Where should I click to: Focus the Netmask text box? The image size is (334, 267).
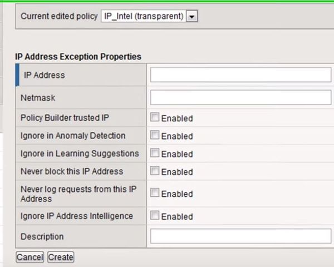[240, 98]
